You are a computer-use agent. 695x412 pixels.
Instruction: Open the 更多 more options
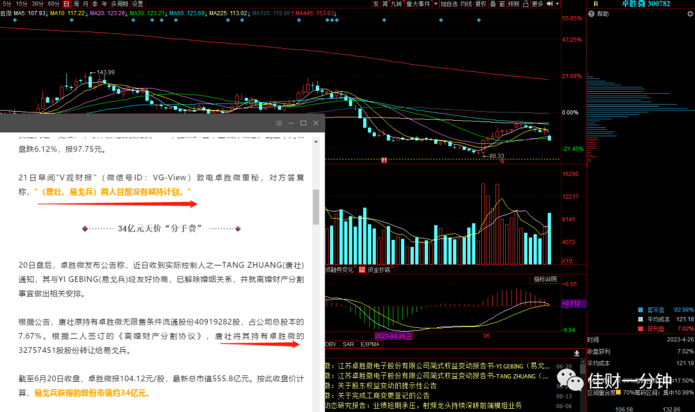pos(537,4)
